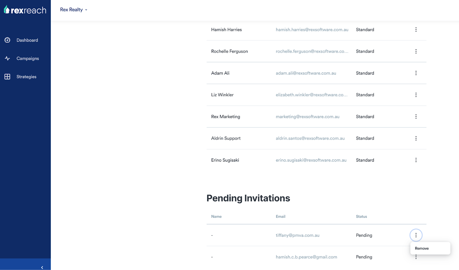Screen dimensions: 459x270
Task: Select the name Erino Sugisaki
Action: click(x=225, y=160)
